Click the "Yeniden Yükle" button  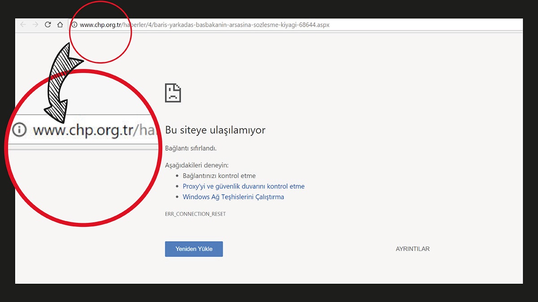(x=194, y=249)
